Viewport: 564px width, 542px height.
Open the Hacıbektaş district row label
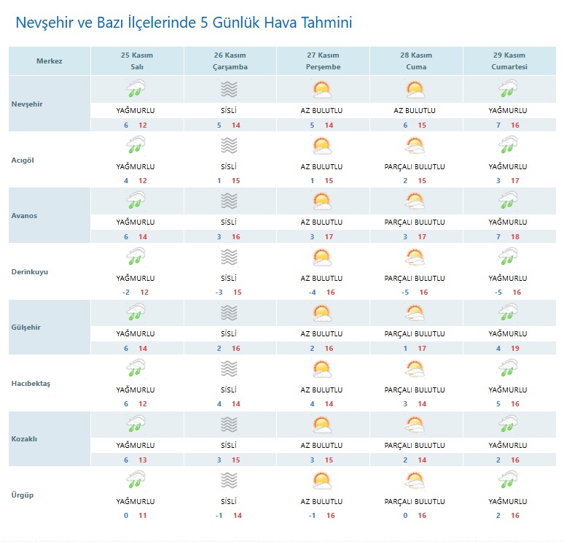[x=31, y=384]
